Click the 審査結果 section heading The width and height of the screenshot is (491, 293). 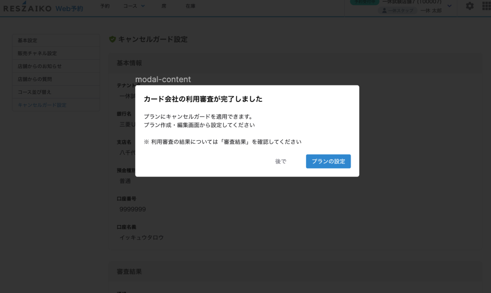click(x=129, y=272)
